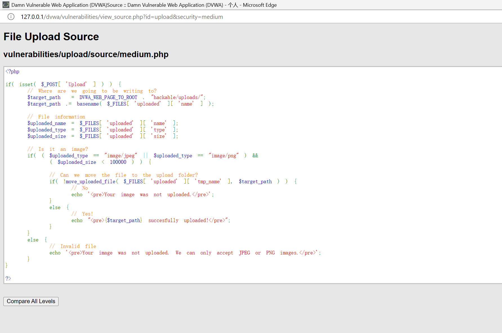Click the $uploaded_type variable on the assignment line
This screenshot has width=502, height=333.
click(x=47, y=130)
